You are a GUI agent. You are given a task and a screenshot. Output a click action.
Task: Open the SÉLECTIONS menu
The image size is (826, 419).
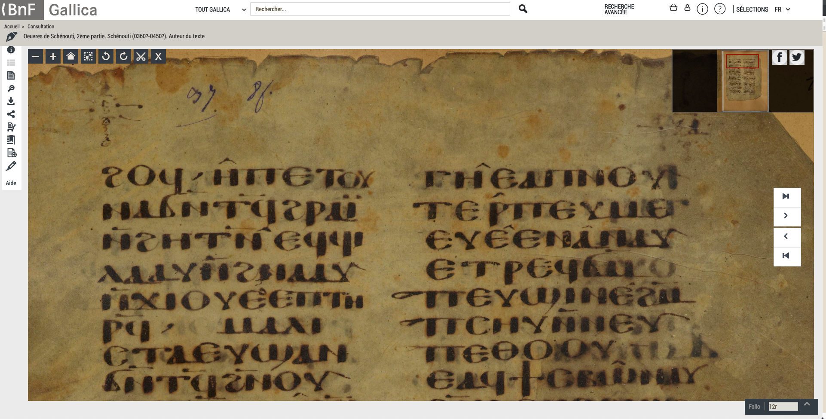(x=752, y=9)
